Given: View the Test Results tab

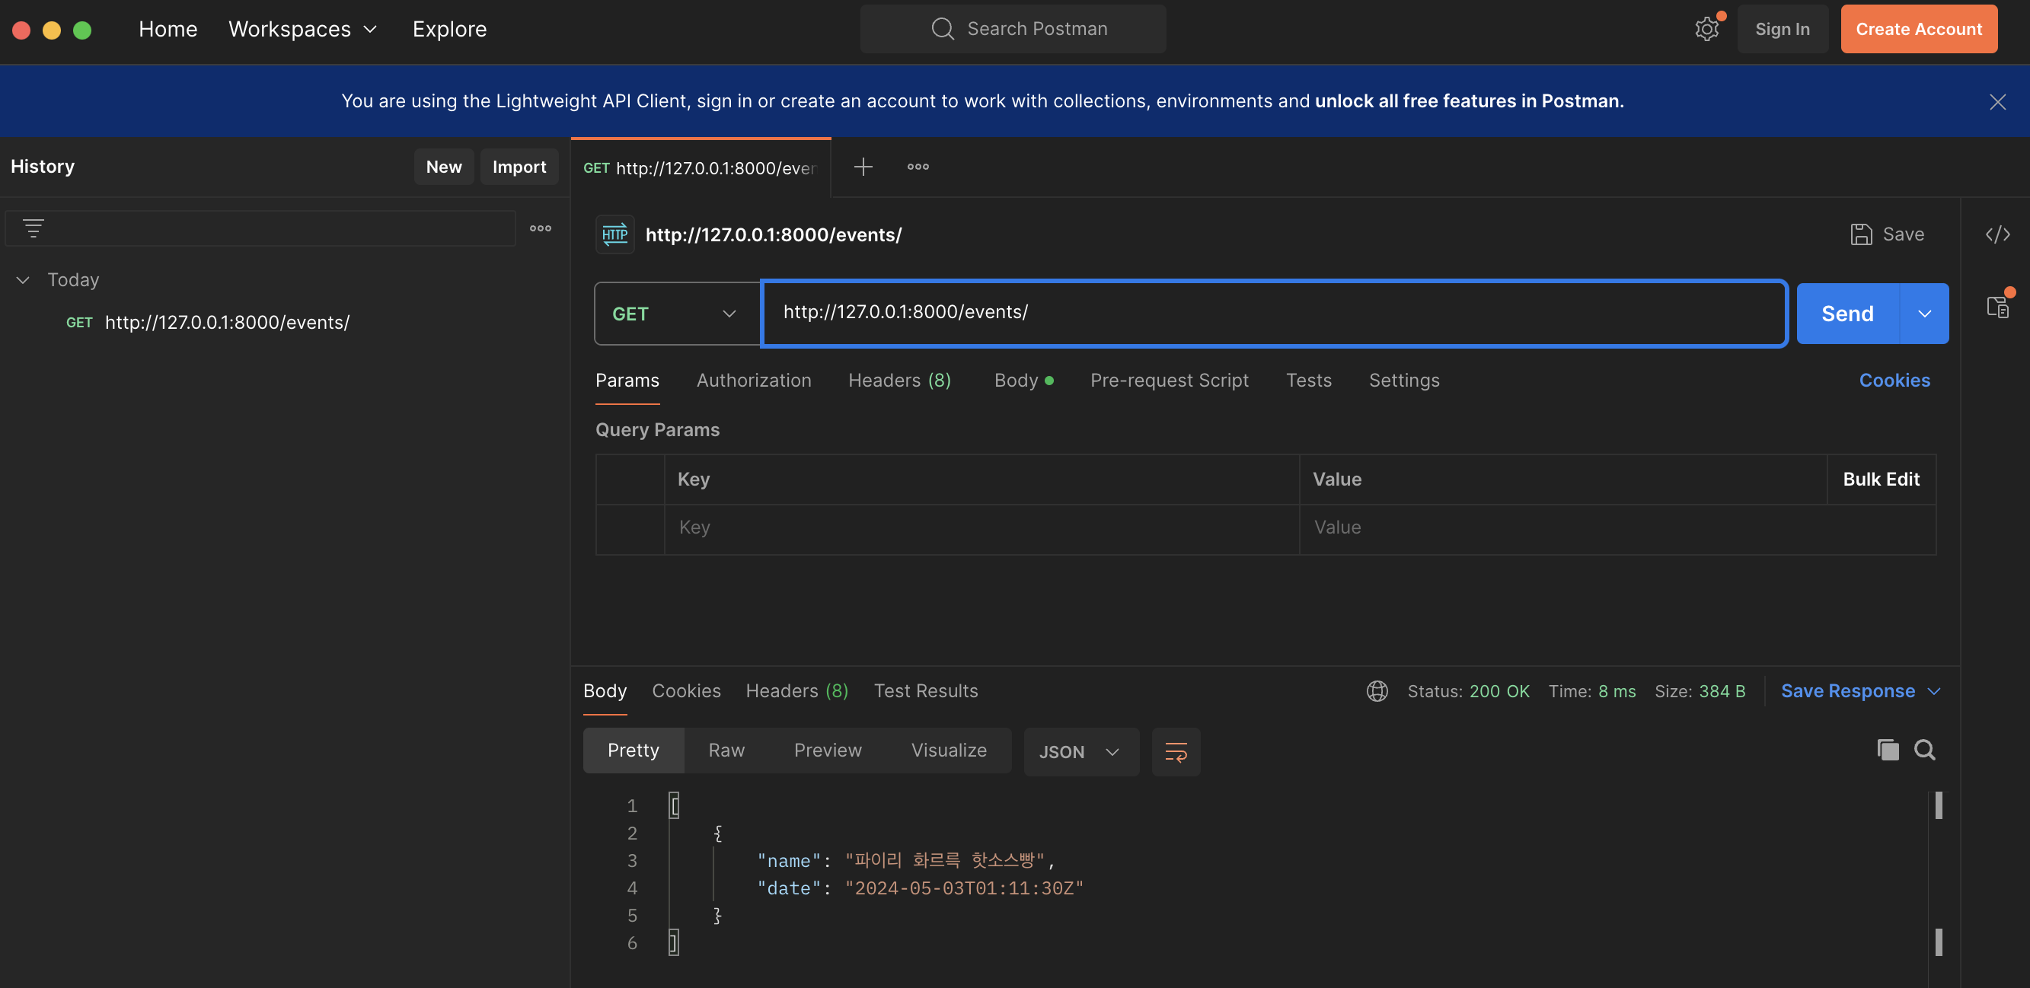Looking at the screenshot, I should point(925,691).
